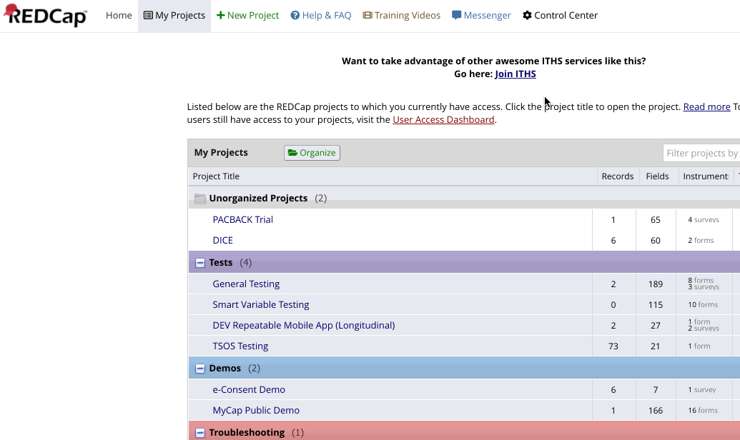The width and height of the screenshot is (740, 440).
Task: Collapse the Tests project folder
Action: pyautogui.click(x=200, y=263)
